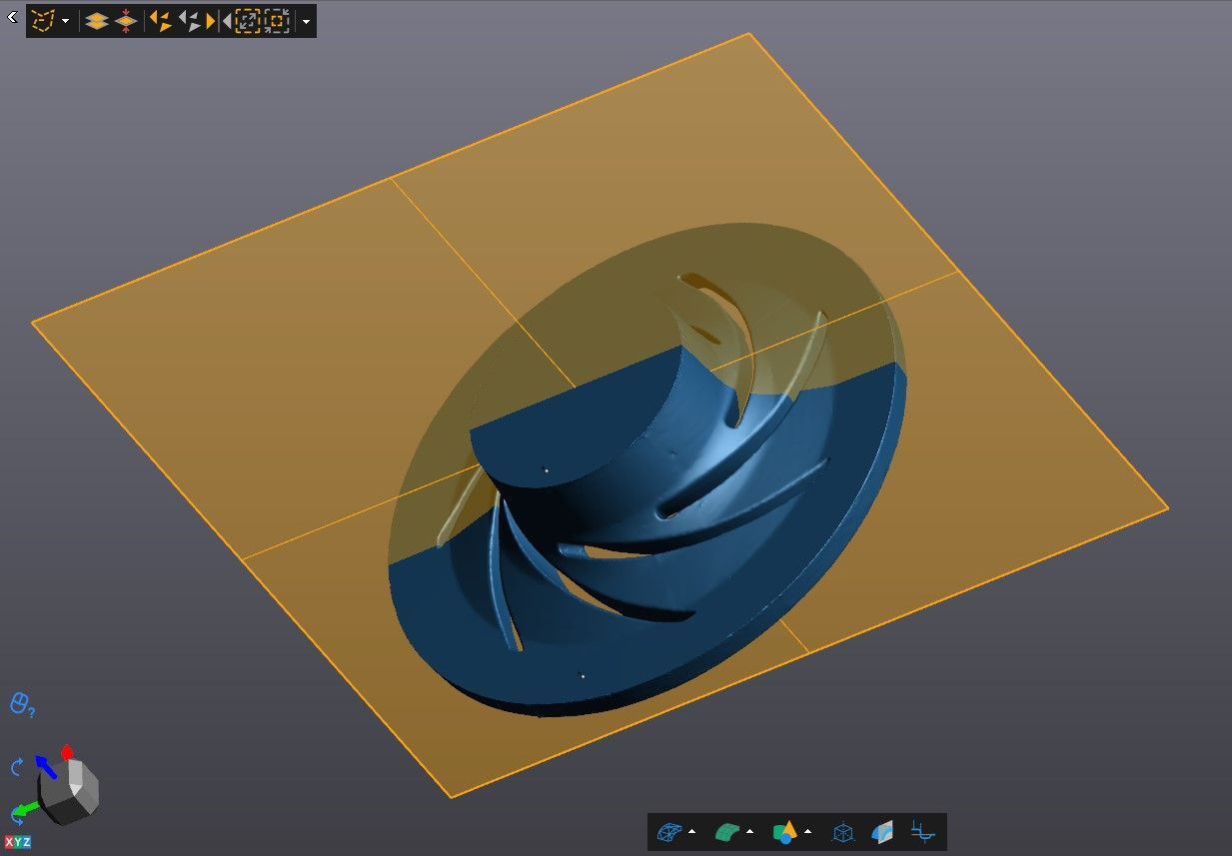
Task: Toggle the colored shapes visibility icon
Action: coord(784,832)
